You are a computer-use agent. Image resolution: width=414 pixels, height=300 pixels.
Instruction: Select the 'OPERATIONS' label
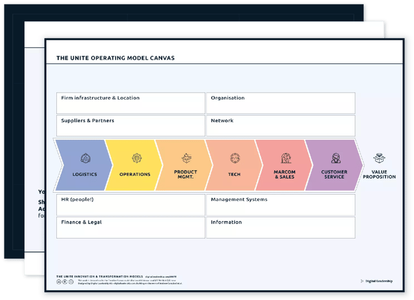(135, 174)
